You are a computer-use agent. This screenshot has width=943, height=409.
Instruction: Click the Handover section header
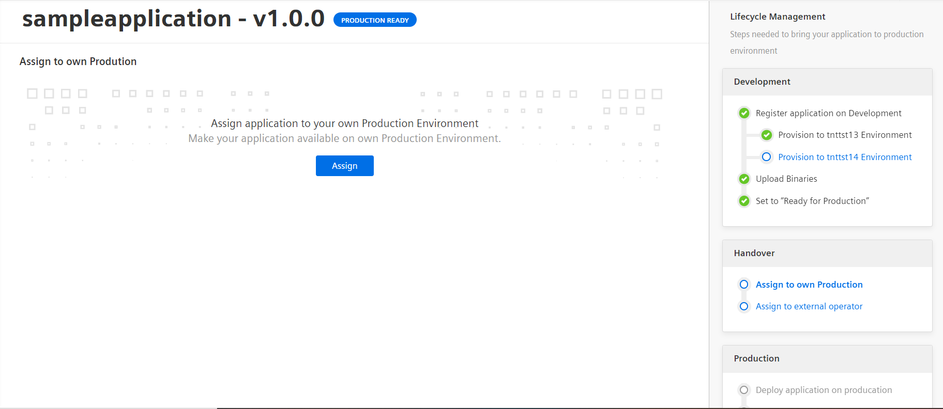pos(827,253)
